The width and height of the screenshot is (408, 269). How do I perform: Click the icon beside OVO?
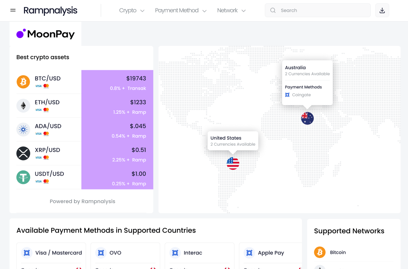pos(101,253)
